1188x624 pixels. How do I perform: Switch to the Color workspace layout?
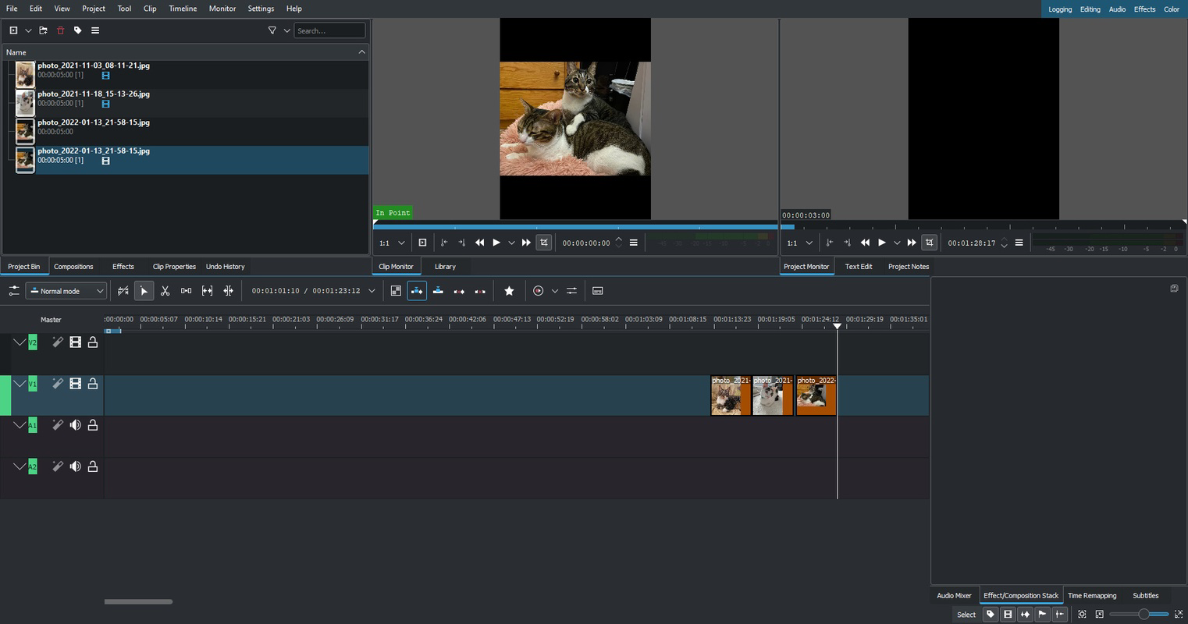1171,9
